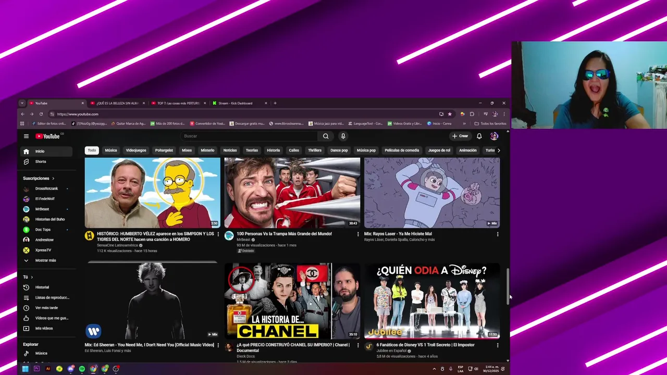Start voice search with the microphone

tap(343, 136)
